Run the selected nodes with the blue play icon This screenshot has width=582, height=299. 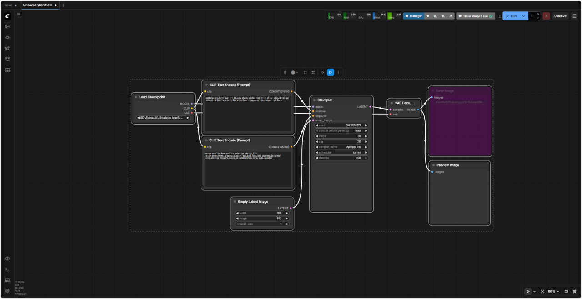click(331, 72)
